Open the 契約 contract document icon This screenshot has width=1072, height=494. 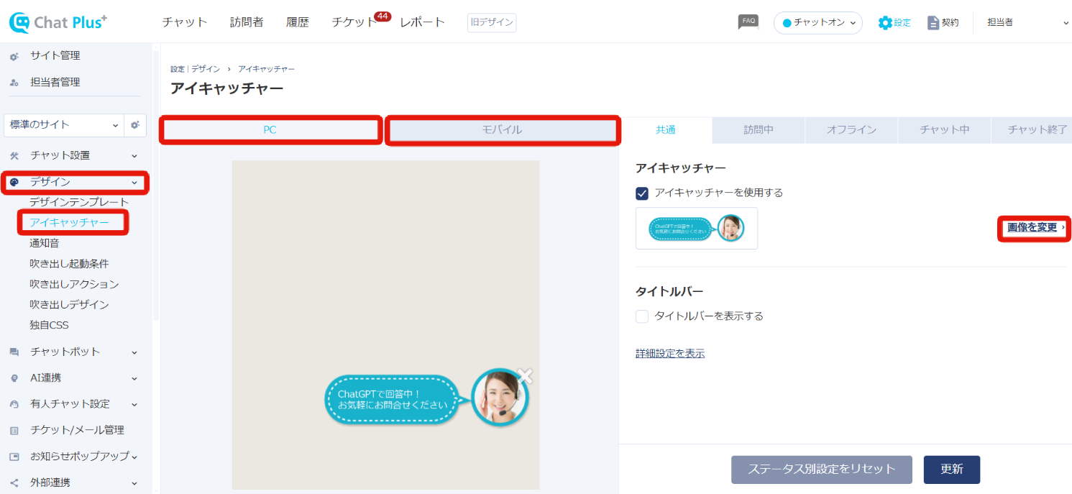point(933,23)
